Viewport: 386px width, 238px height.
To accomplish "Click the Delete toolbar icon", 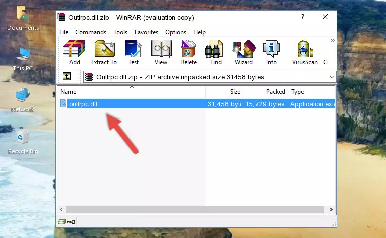I will (x=188, y=52).
